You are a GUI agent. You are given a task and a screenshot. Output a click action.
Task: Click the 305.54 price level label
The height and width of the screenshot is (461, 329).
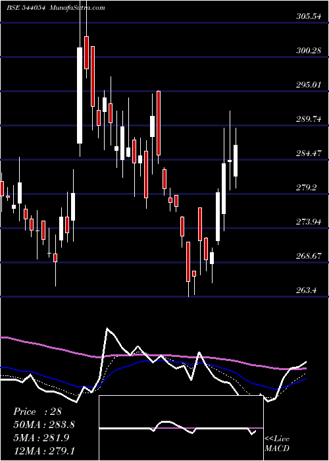309,16
